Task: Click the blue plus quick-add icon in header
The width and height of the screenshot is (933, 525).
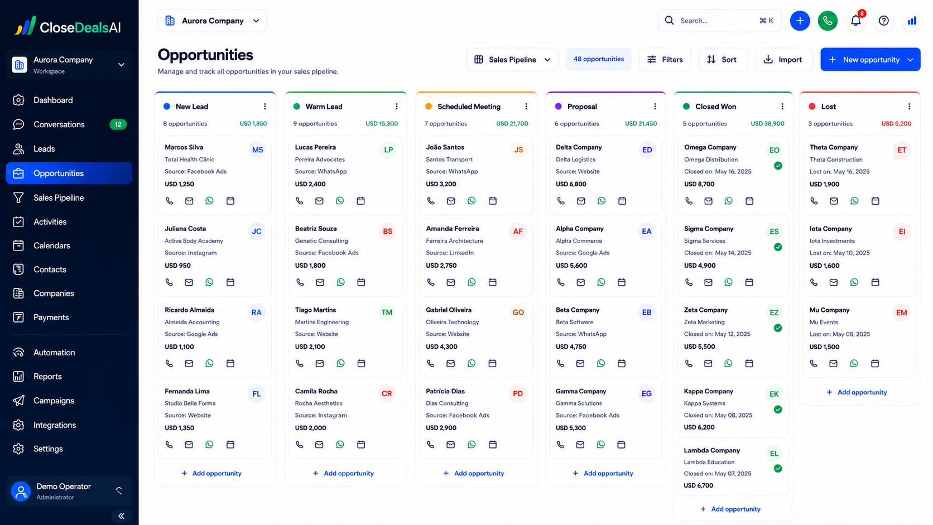Action: point(800,21)
